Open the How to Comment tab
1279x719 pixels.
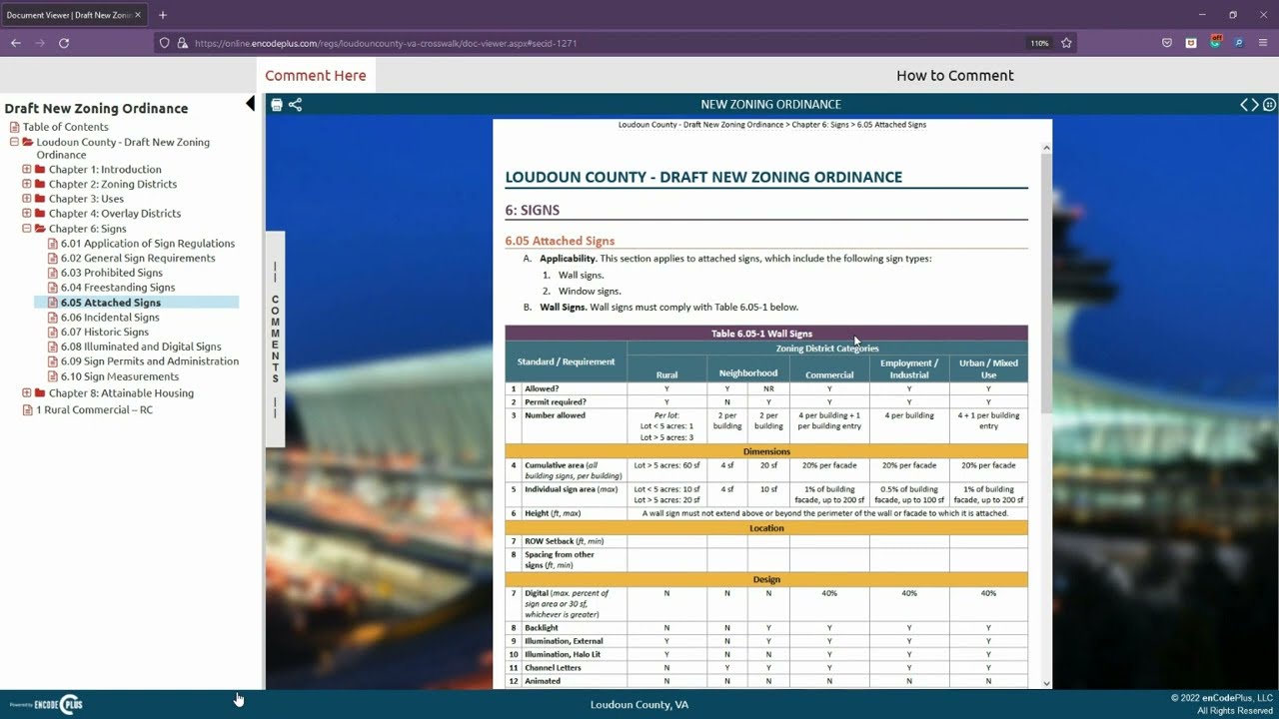pyautogui.click(x=954, y=75)
